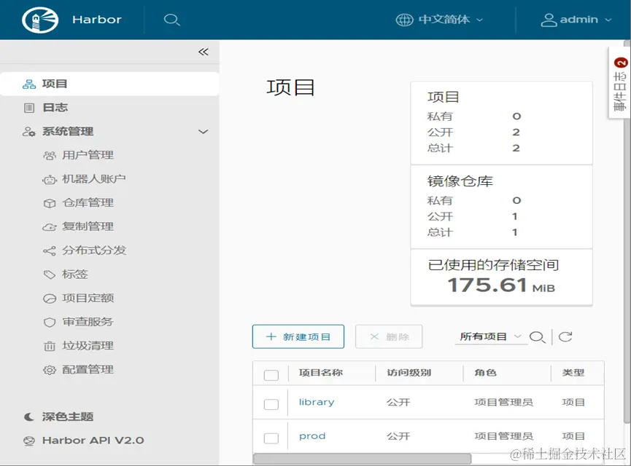
Task: Click the 角色 column header
Action: (x=485, y=373)
